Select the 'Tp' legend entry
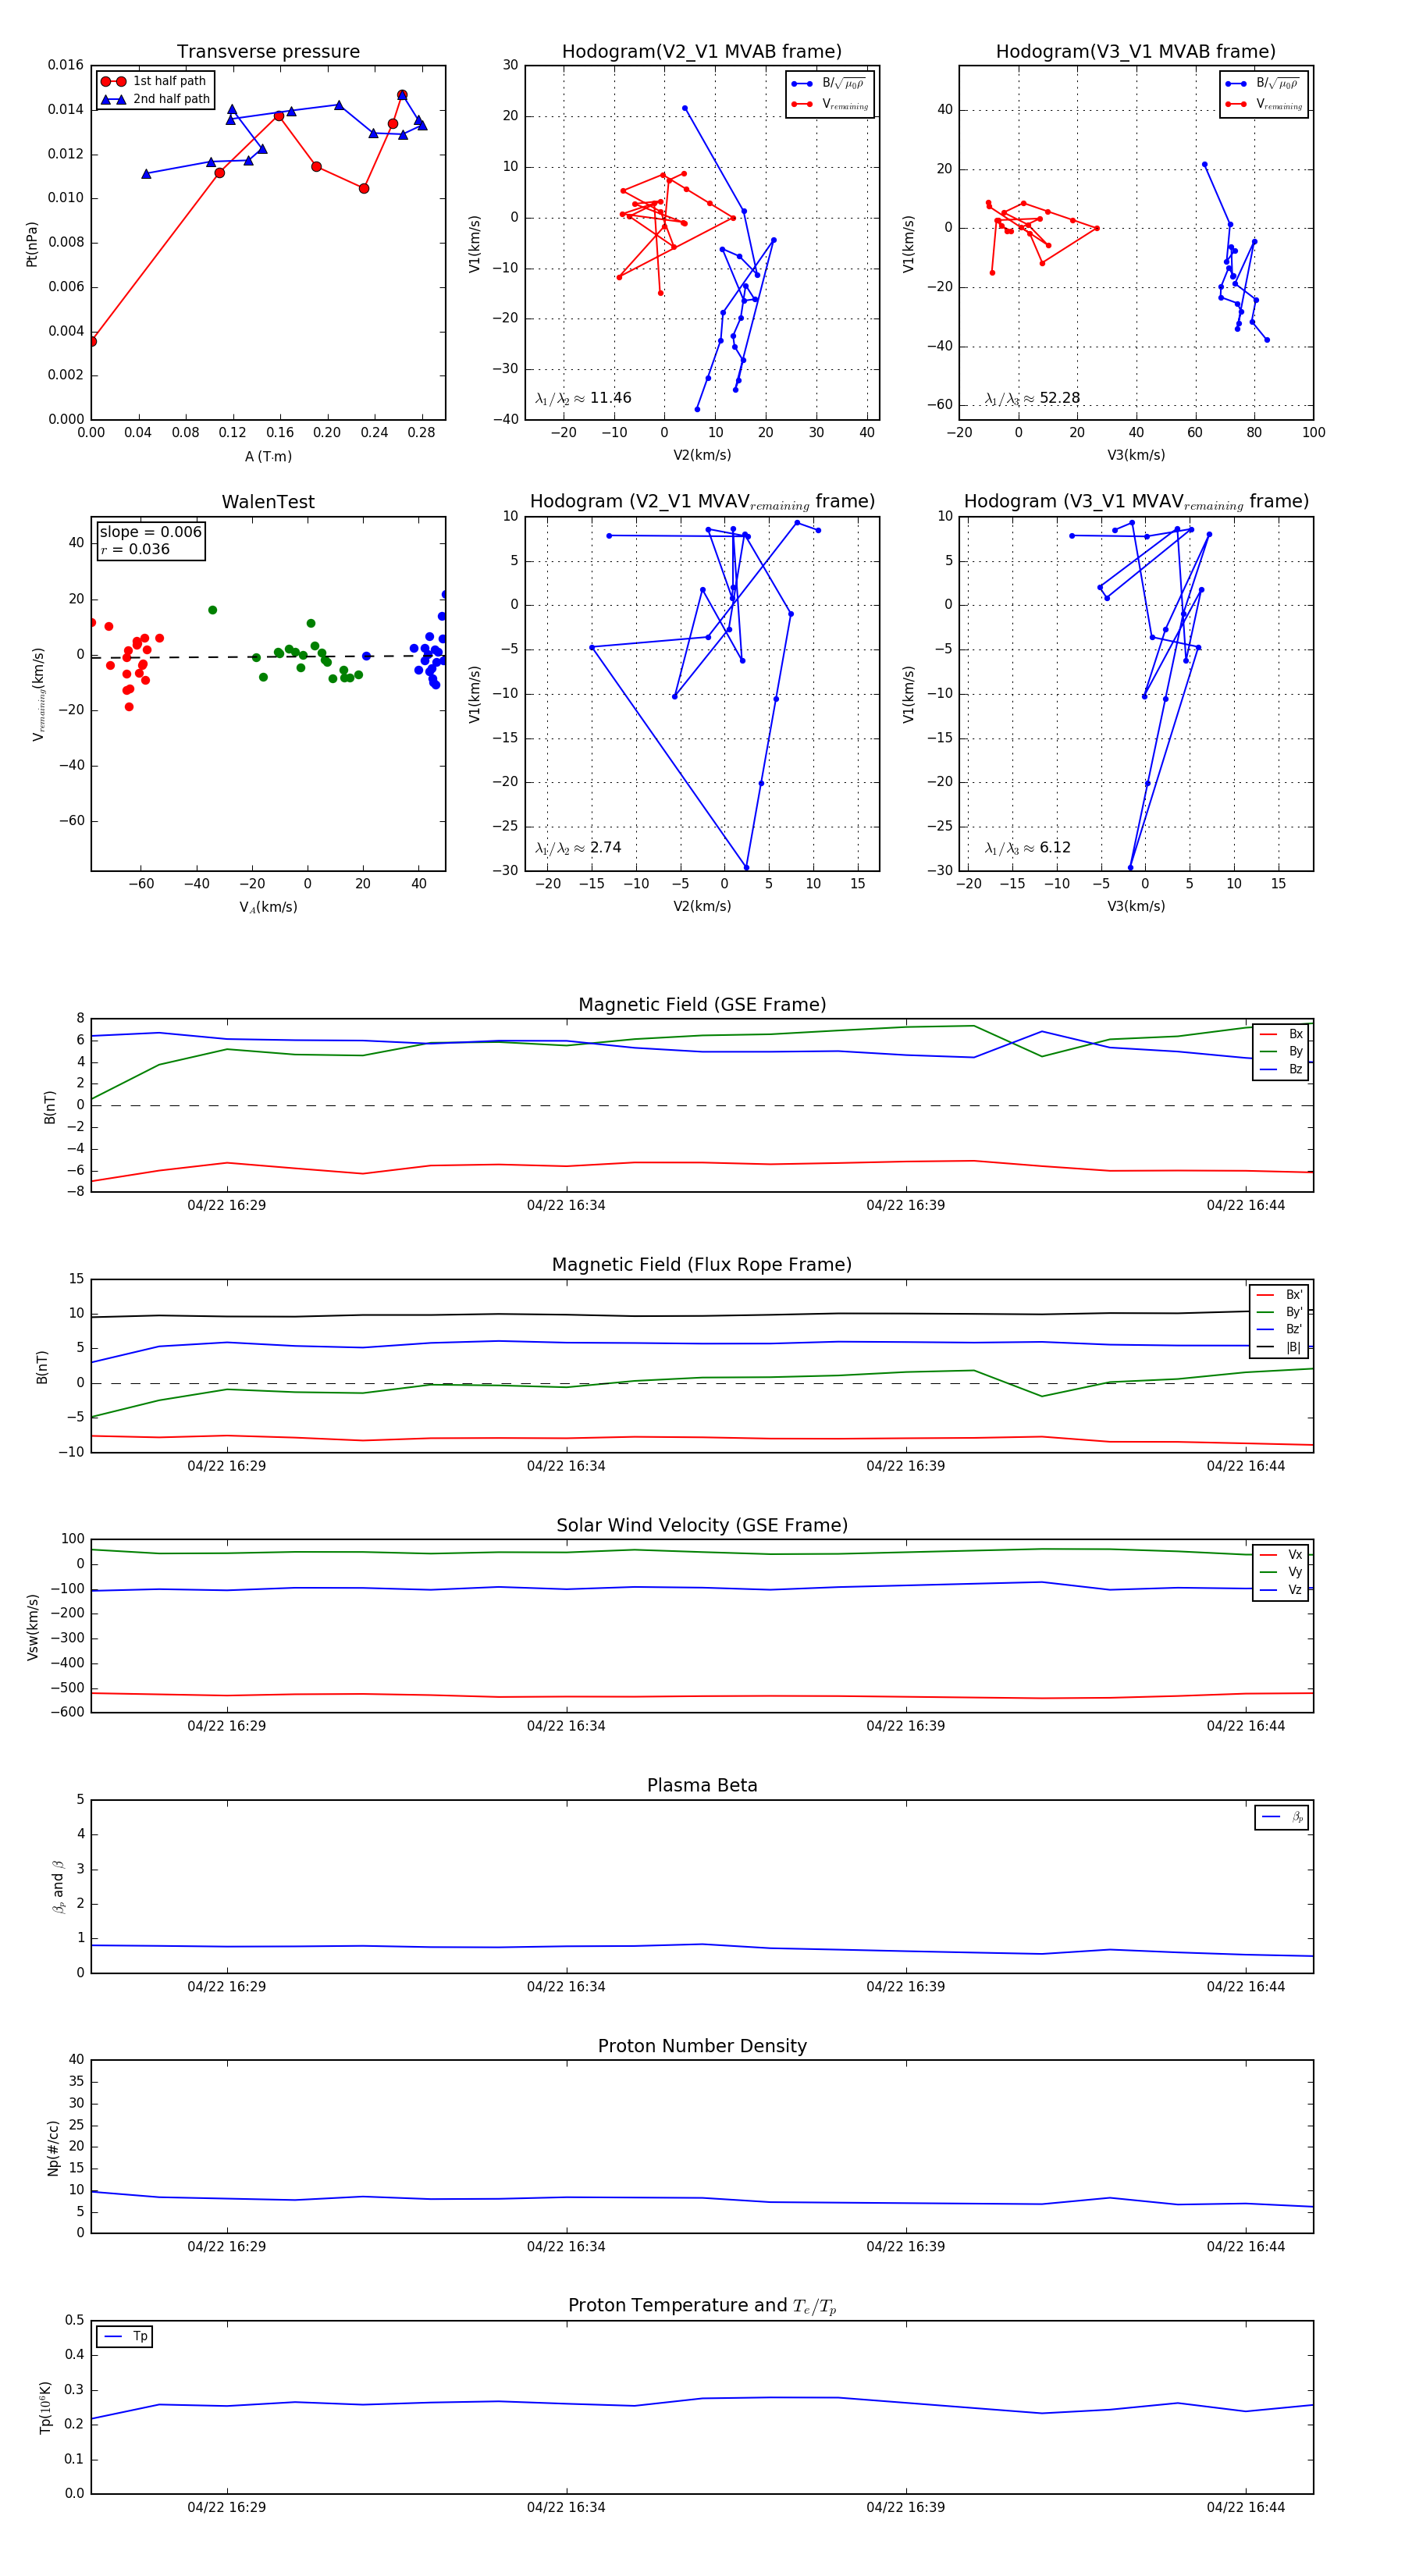1405x2576 pixels. (125, 2336)
